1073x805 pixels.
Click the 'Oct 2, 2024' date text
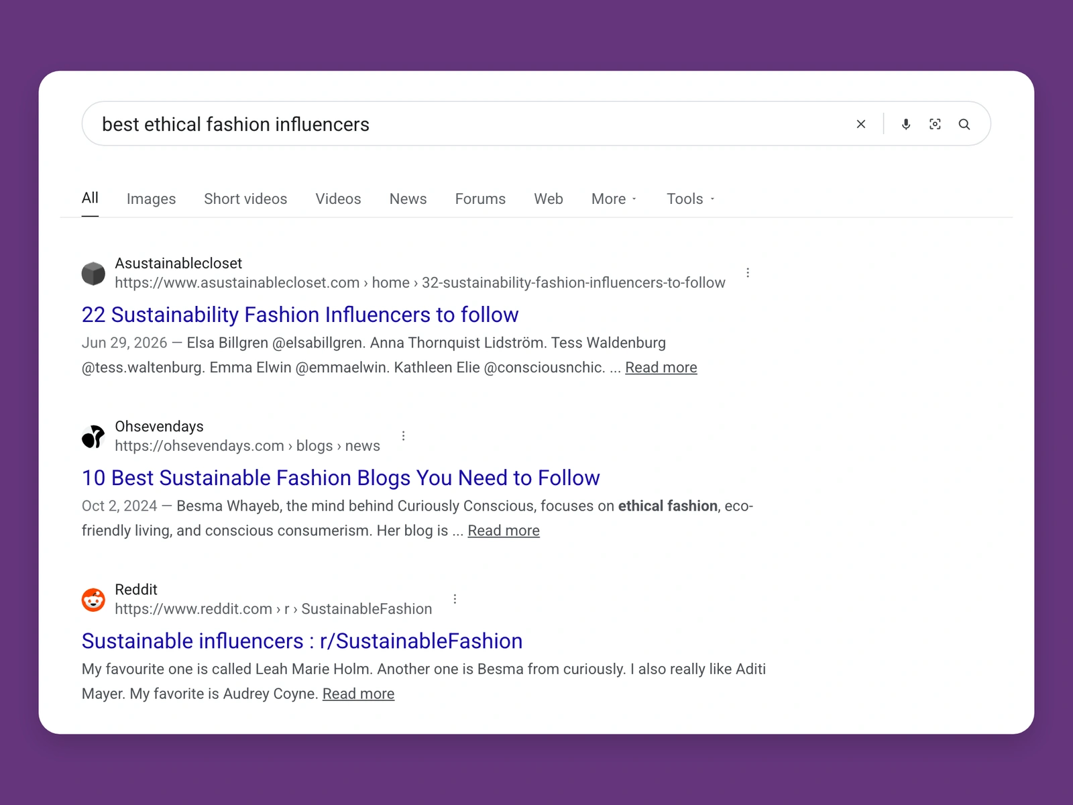(119, 506)
